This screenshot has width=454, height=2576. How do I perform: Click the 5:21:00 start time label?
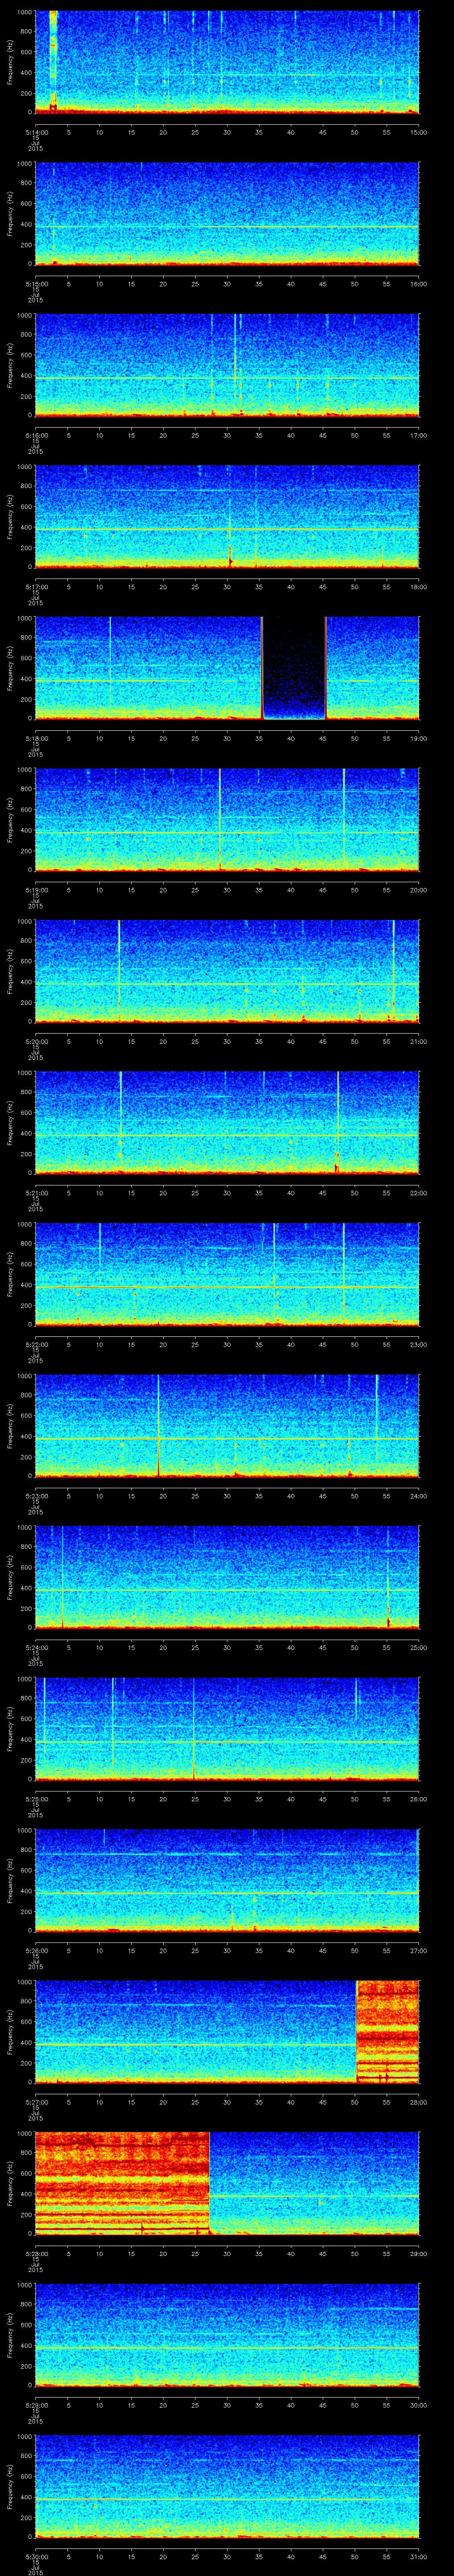(36, 1193)
